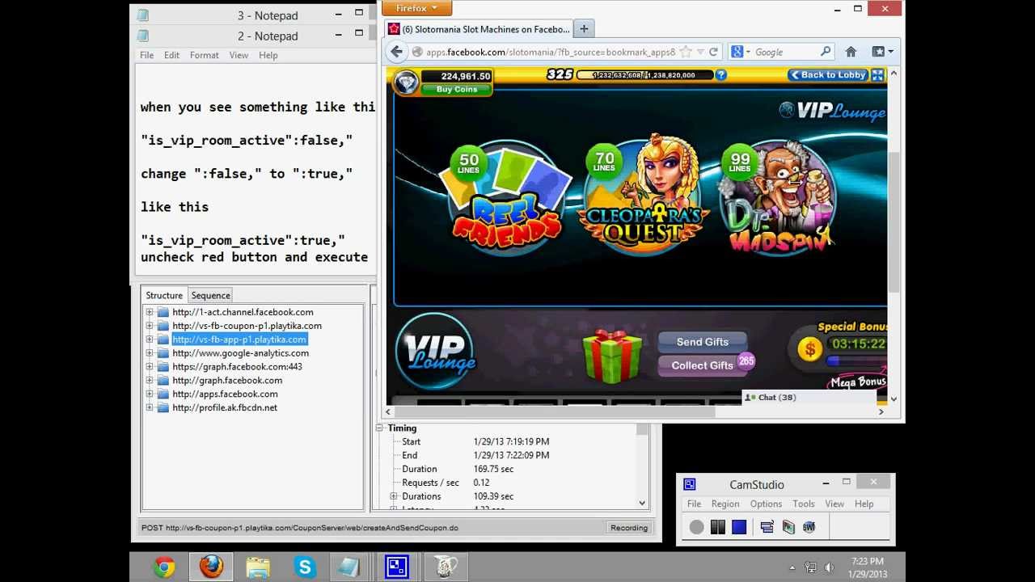This screenshot has height=582, width=1035.
Task: Open File Explorer from the taskbar
Action: click(258, 567)
